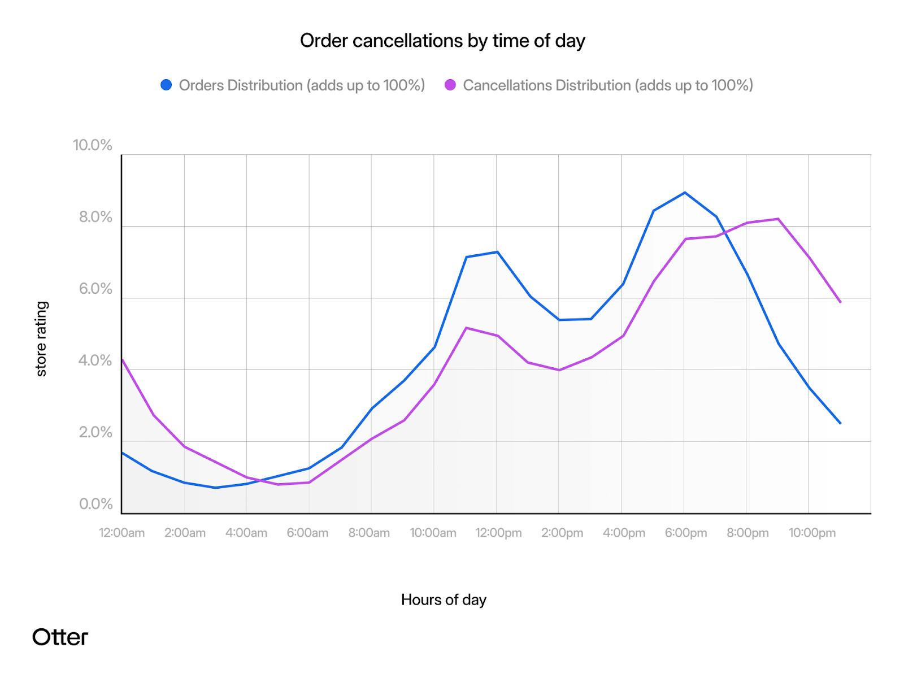Select the 10:00pm x-axis tick label
This screenshot has width=904, height=678.
pyautogui.click(x=812, y=533)
